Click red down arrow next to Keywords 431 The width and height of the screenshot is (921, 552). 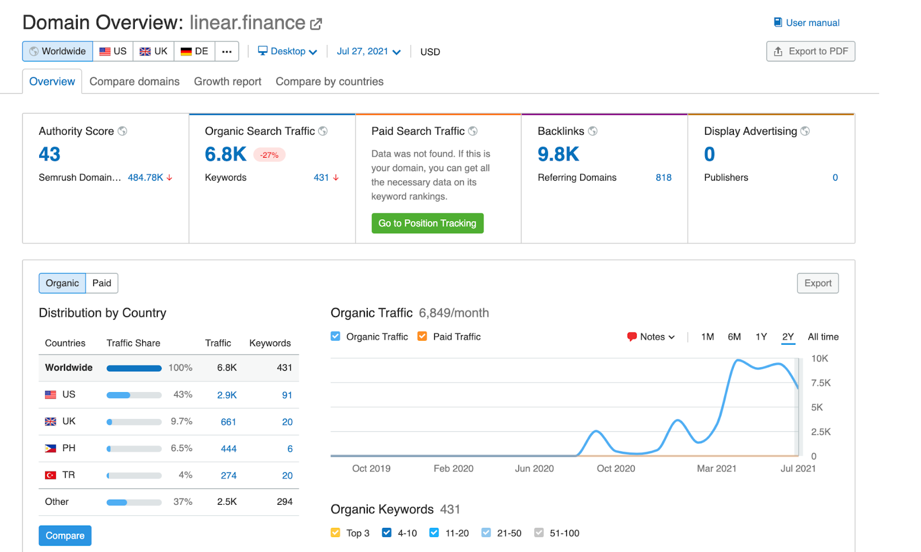(336, 178)
